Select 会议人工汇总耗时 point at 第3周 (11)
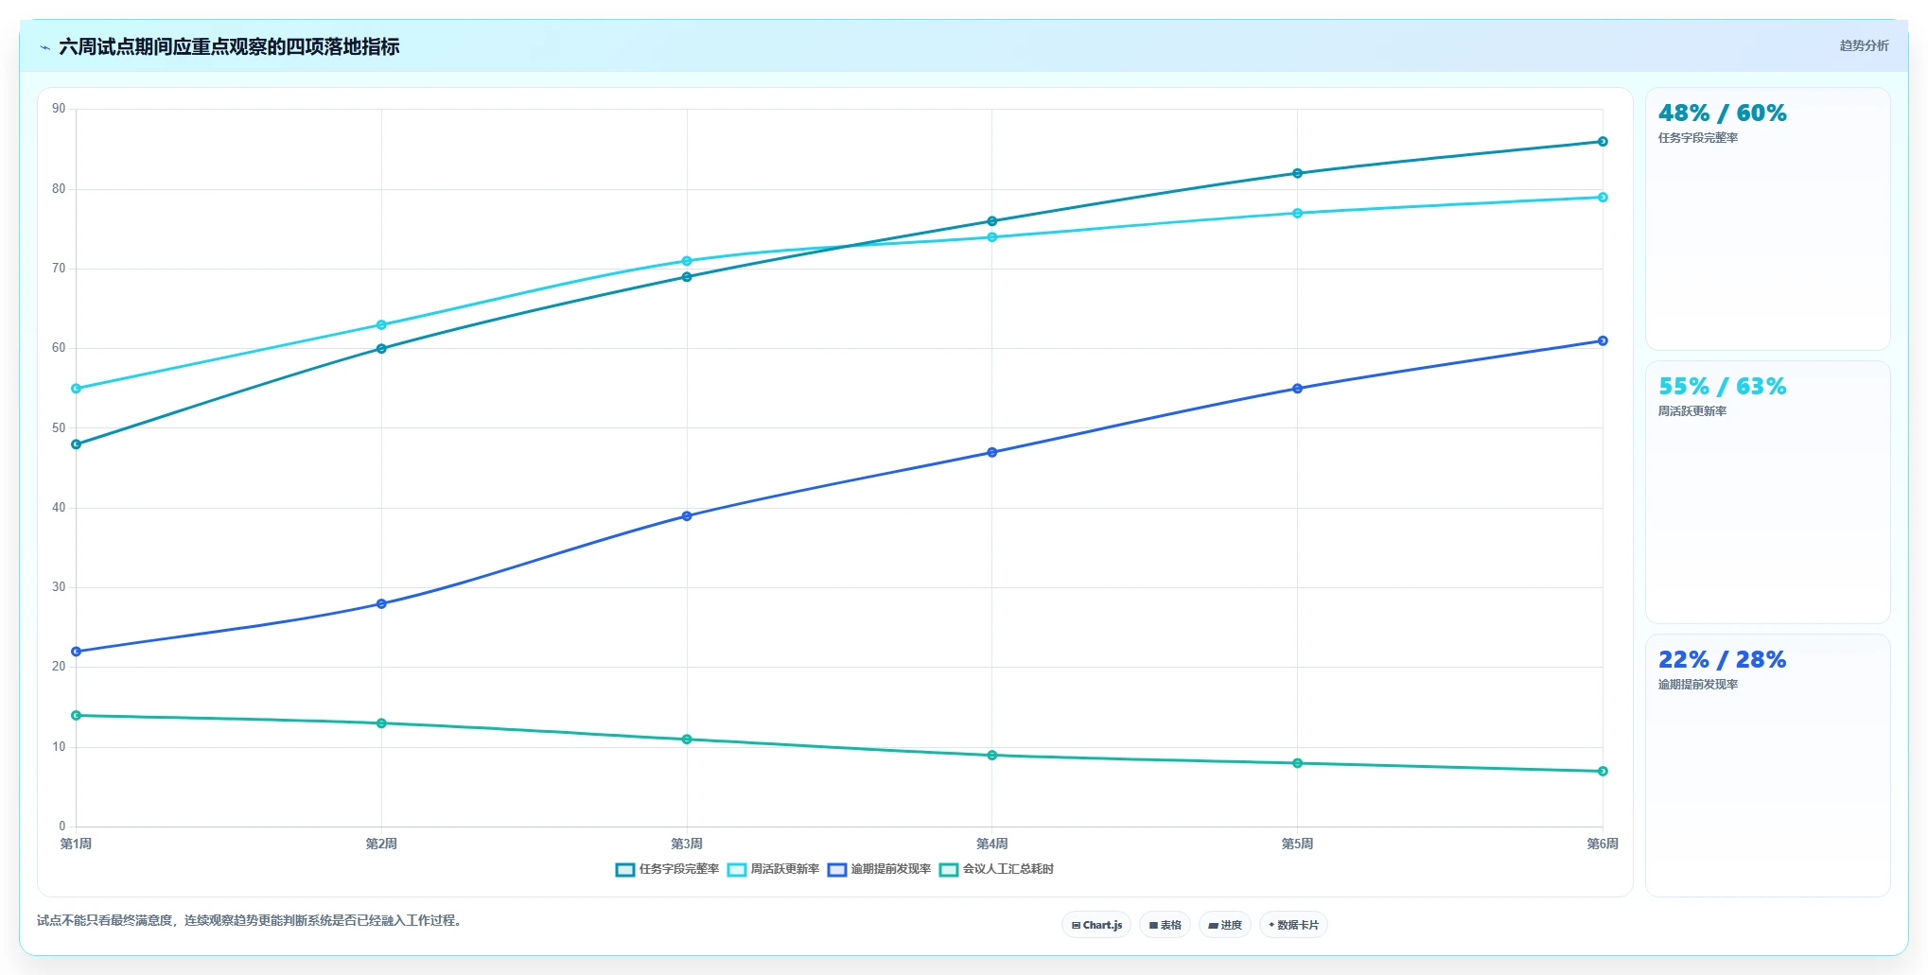Image resolution: width=1928 pixels, height=975 pixels. [687, 740]
